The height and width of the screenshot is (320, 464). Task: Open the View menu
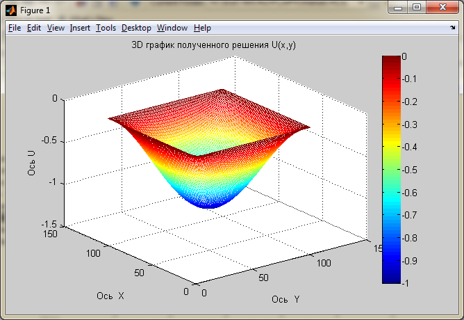point(56,28)
